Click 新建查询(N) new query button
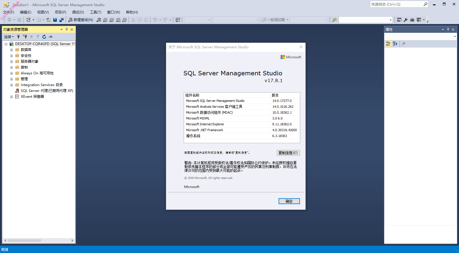Image resolution: width=459 pixels, height=253 pixels. [81, 20]
